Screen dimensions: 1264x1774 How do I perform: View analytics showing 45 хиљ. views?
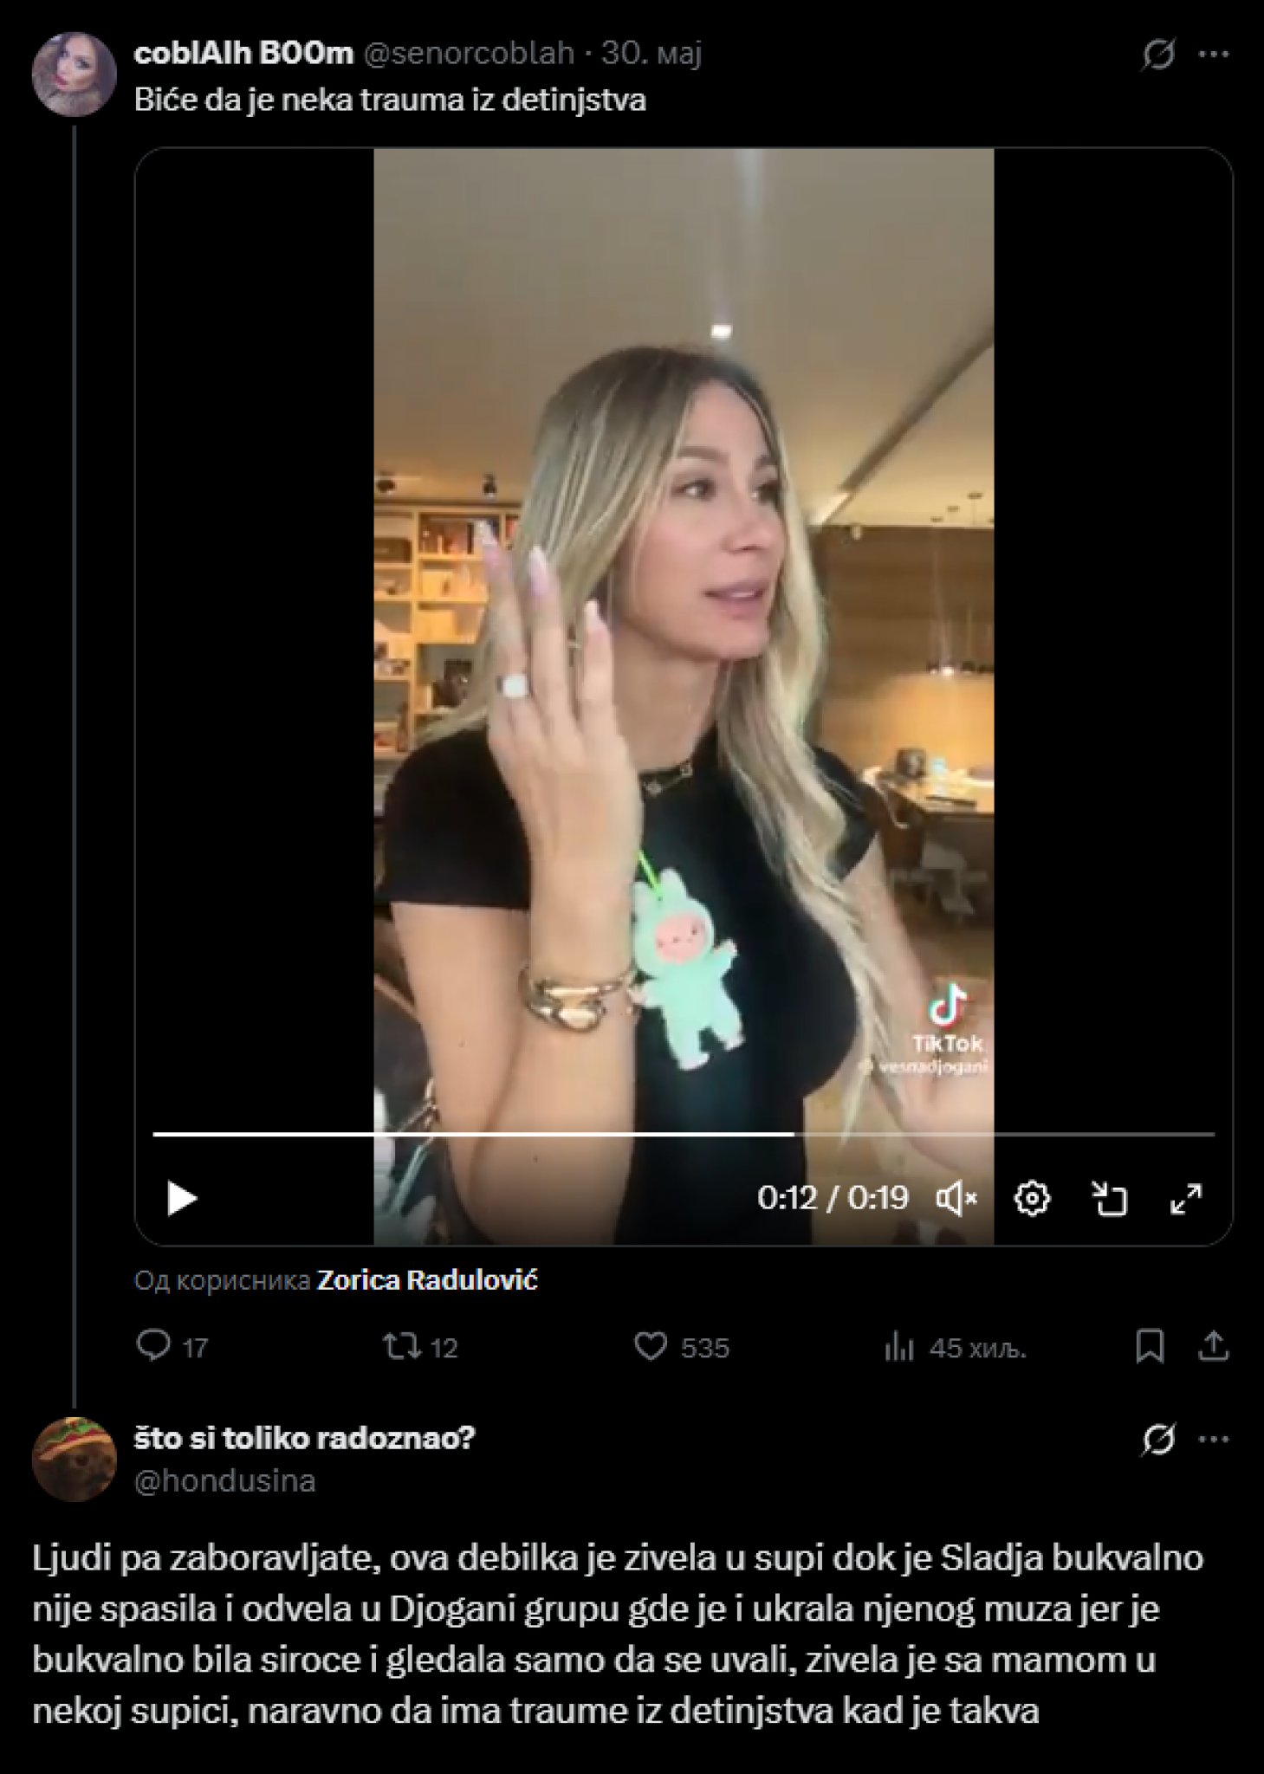[899, 1348]
